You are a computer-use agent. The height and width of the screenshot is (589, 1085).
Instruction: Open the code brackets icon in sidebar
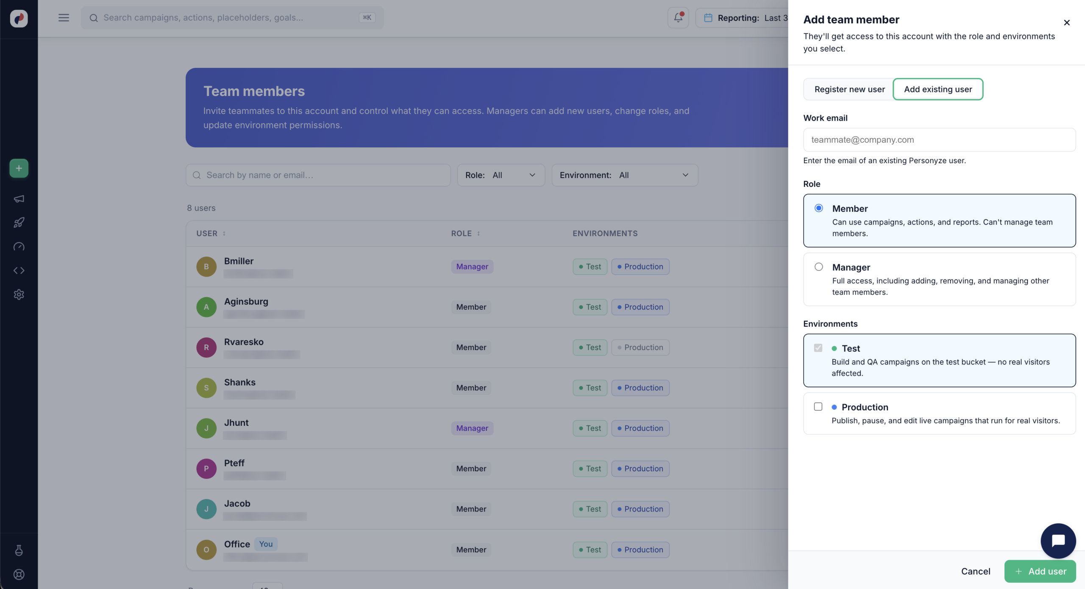tap(19, 270)
